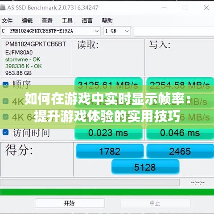Click the 得分 label

click(19, 150)
